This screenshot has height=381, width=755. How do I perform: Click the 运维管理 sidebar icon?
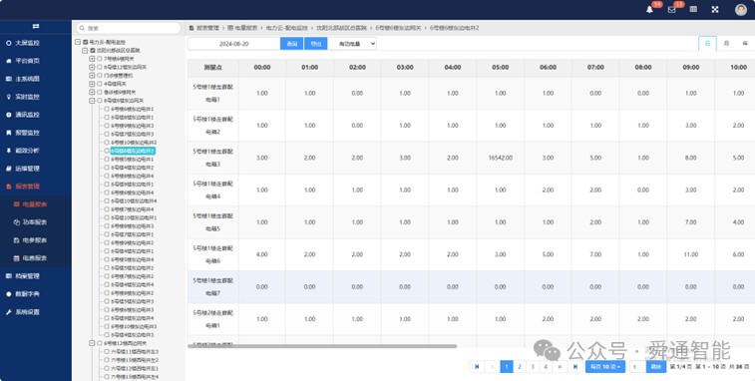pyautogui.click(x=8, y=169)
